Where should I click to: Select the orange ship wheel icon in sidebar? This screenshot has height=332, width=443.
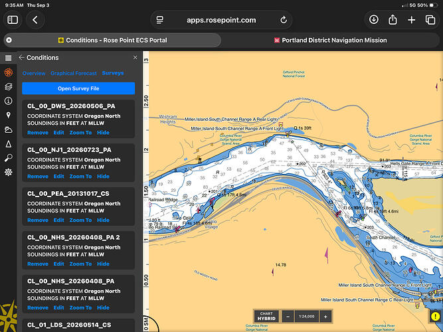click(9, 72)
